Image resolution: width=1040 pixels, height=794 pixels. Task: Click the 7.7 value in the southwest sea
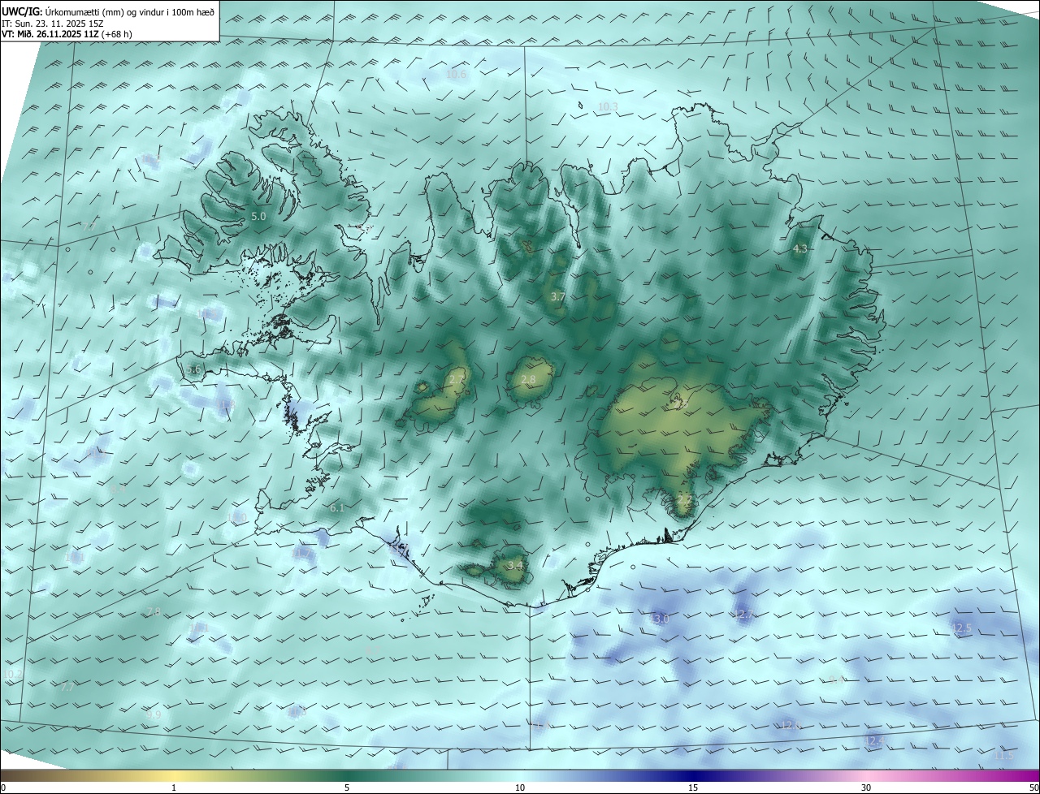[x=67, y=687]
